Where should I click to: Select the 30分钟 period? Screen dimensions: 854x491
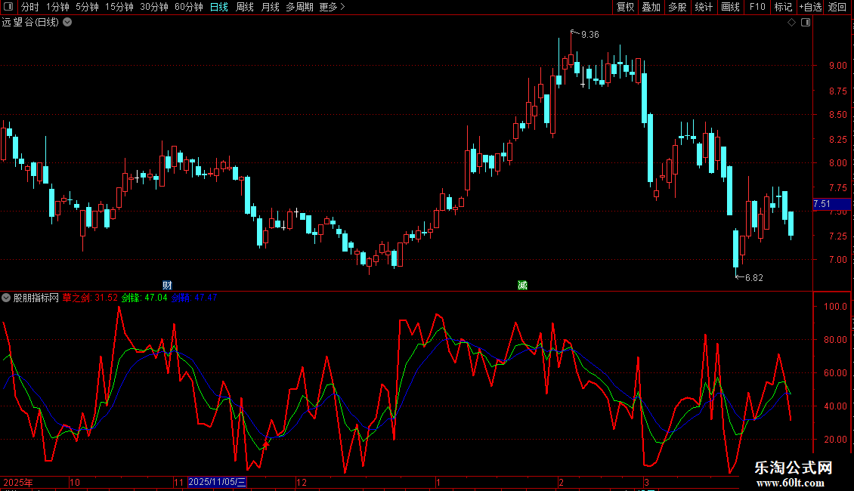(154, 7)
